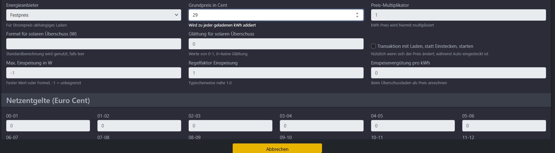Focus the Formel für solaren Überschuss field
This screenshot has height=153, width=555.
click(x=93, y=44)
